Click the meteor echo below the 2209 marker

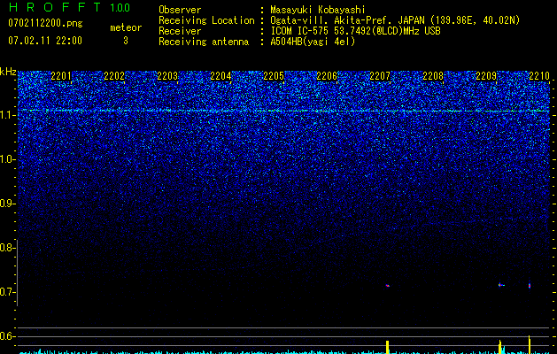[x=501, y=285]
